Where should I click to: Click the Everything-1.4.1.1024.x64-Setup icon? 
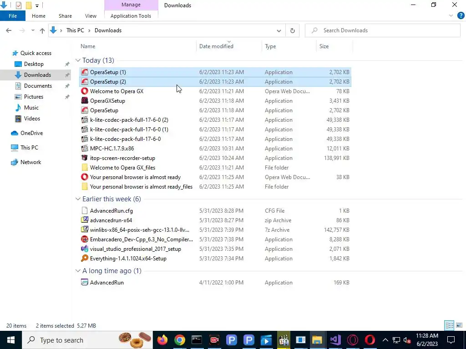click(x=85, y=258)
